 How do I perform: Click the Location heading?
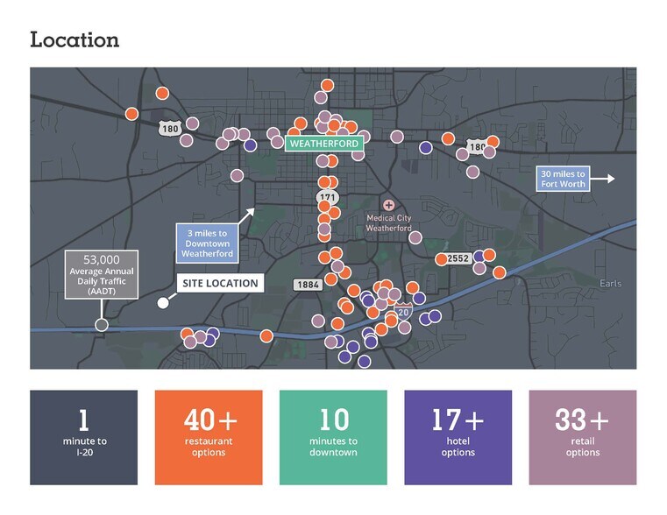coord(75,40)
